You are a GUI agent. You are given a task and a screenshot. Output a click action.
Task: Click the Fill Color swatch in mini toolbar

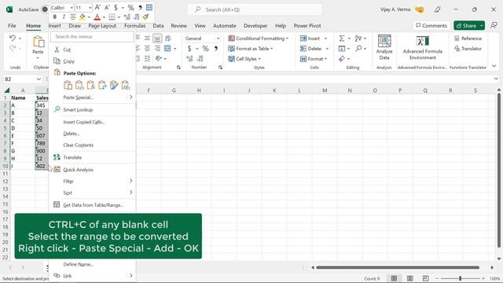coord(82,17)
